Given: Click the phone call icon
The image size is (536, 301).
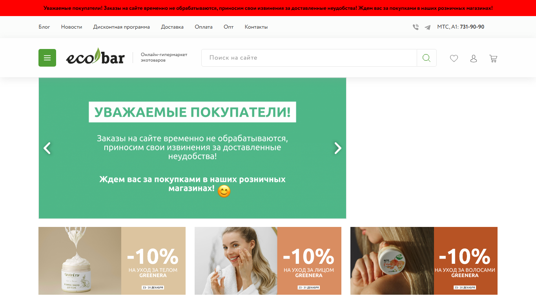Looking at the screenshot, I should coord(416,27).
